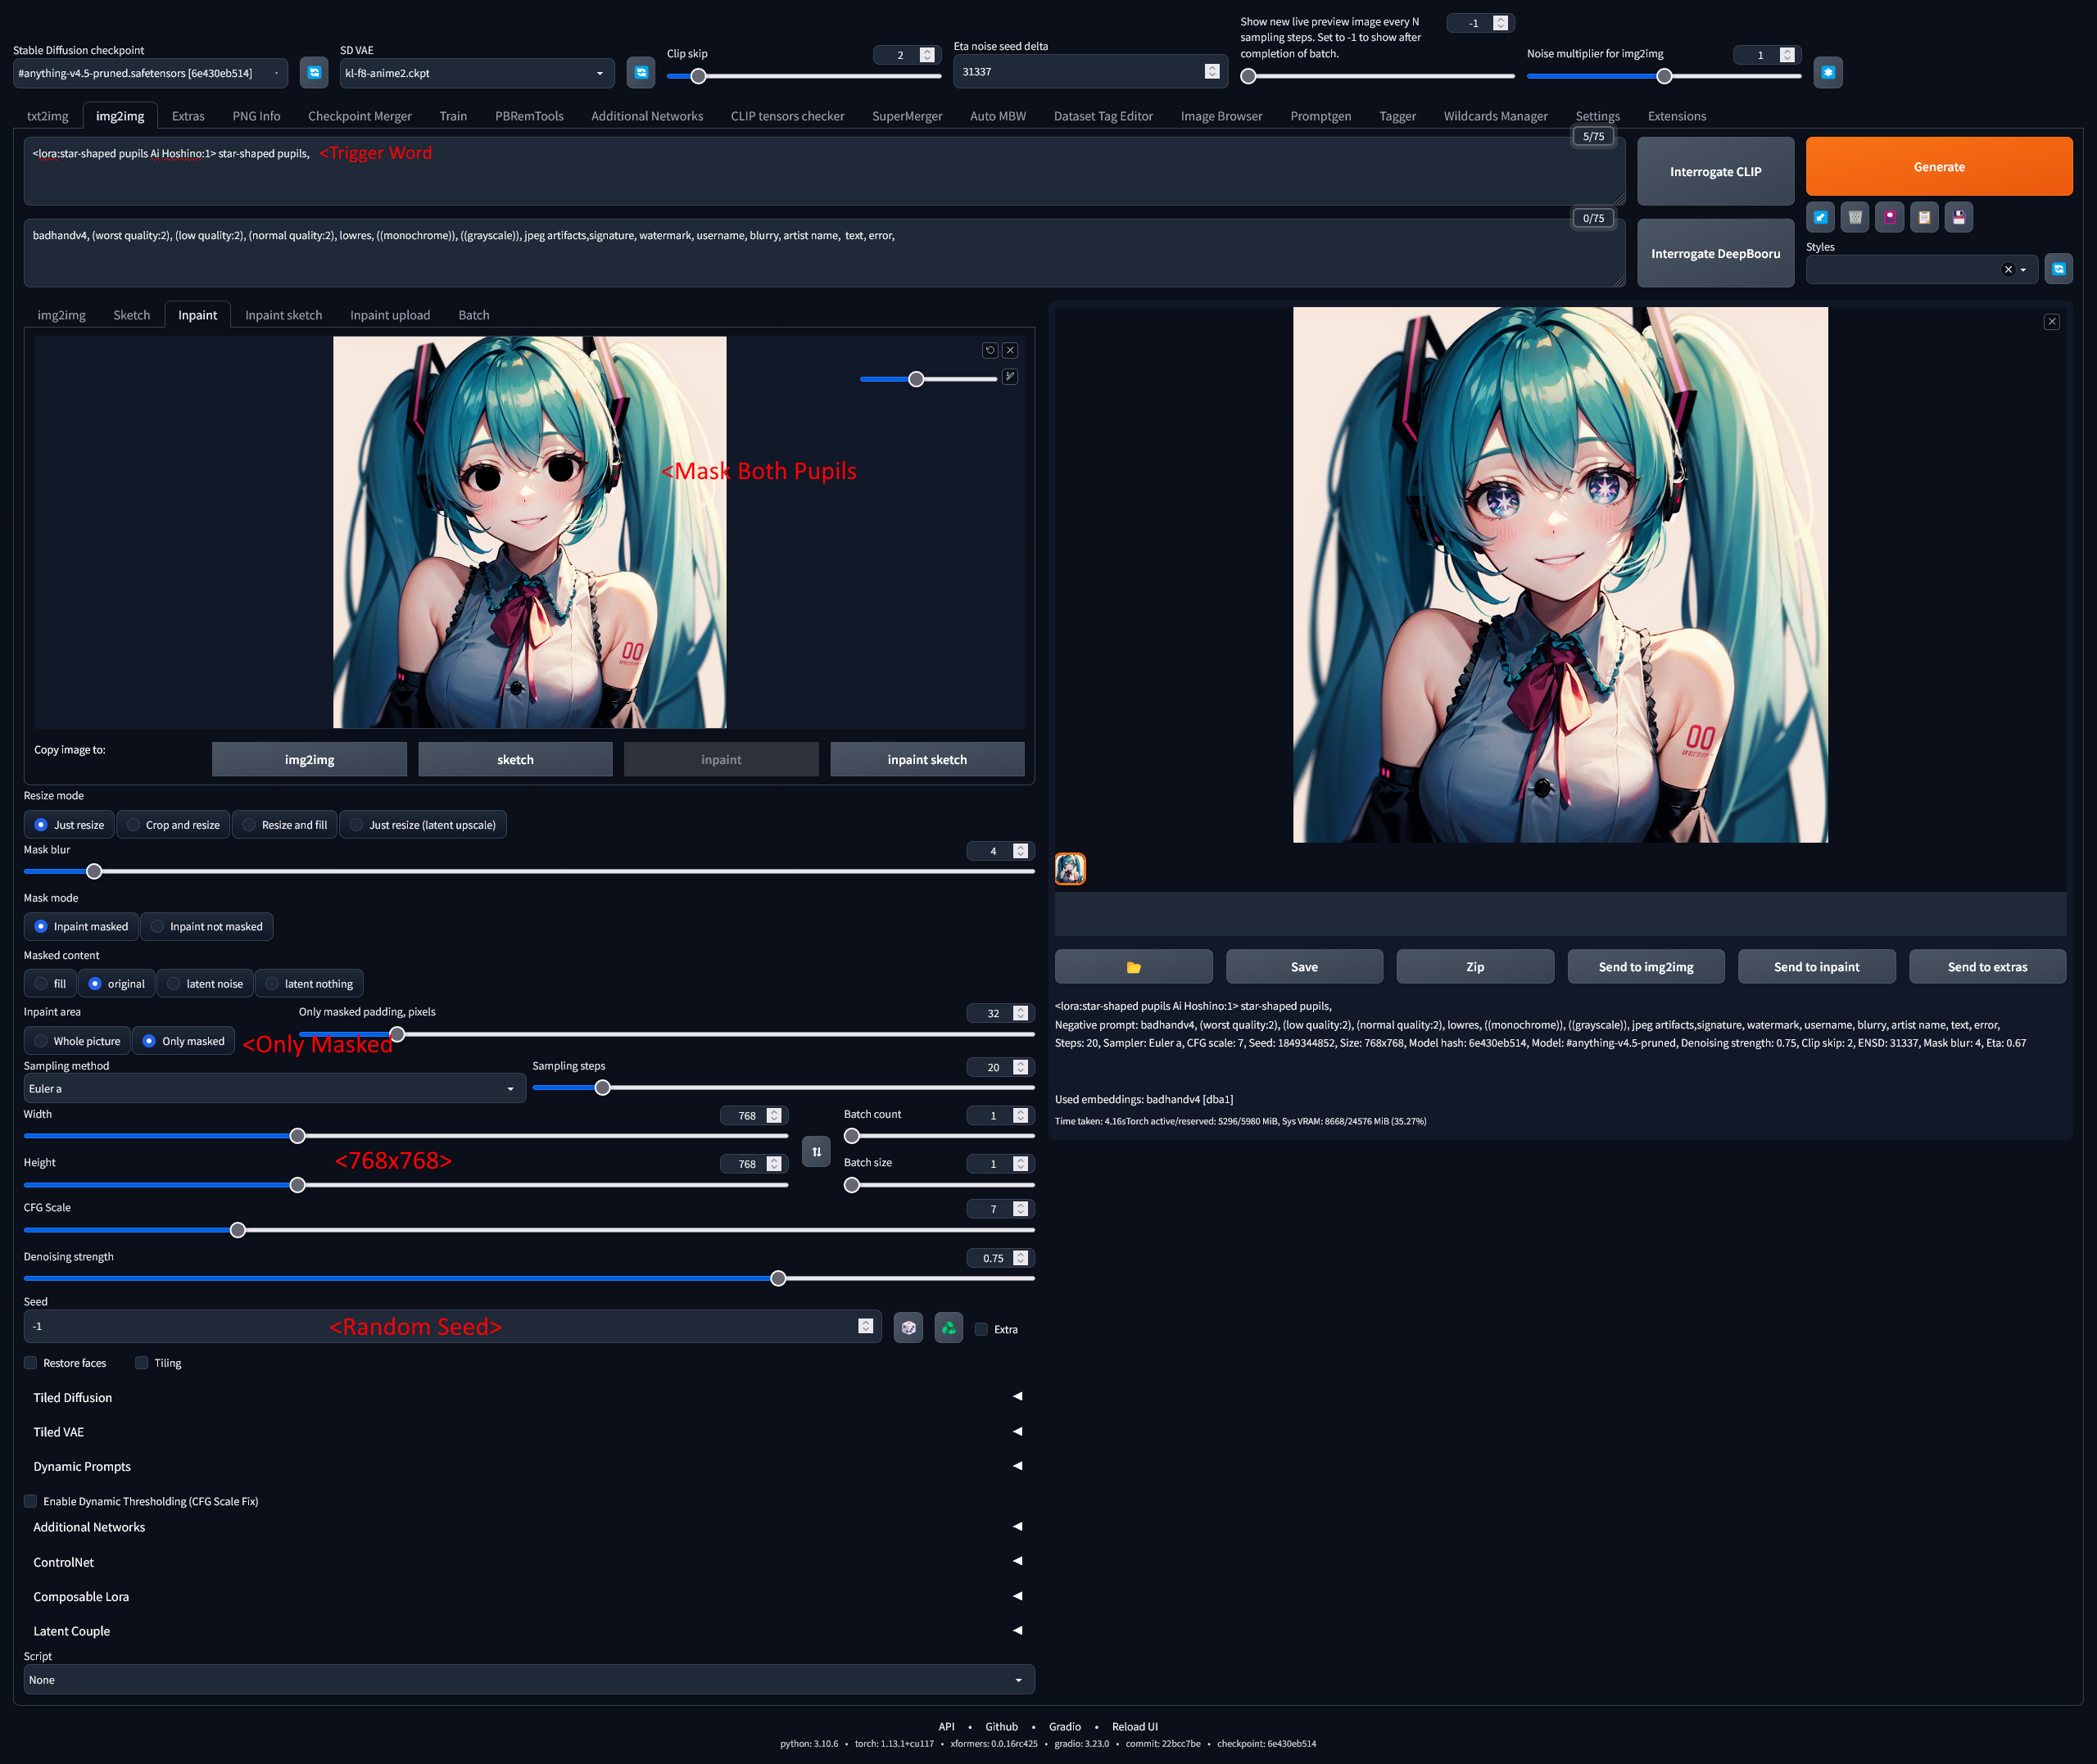Swap width and height with arrows button
Image resolution: width=2097 pixels, height=1764 pixels.
tap(816, 1152)
